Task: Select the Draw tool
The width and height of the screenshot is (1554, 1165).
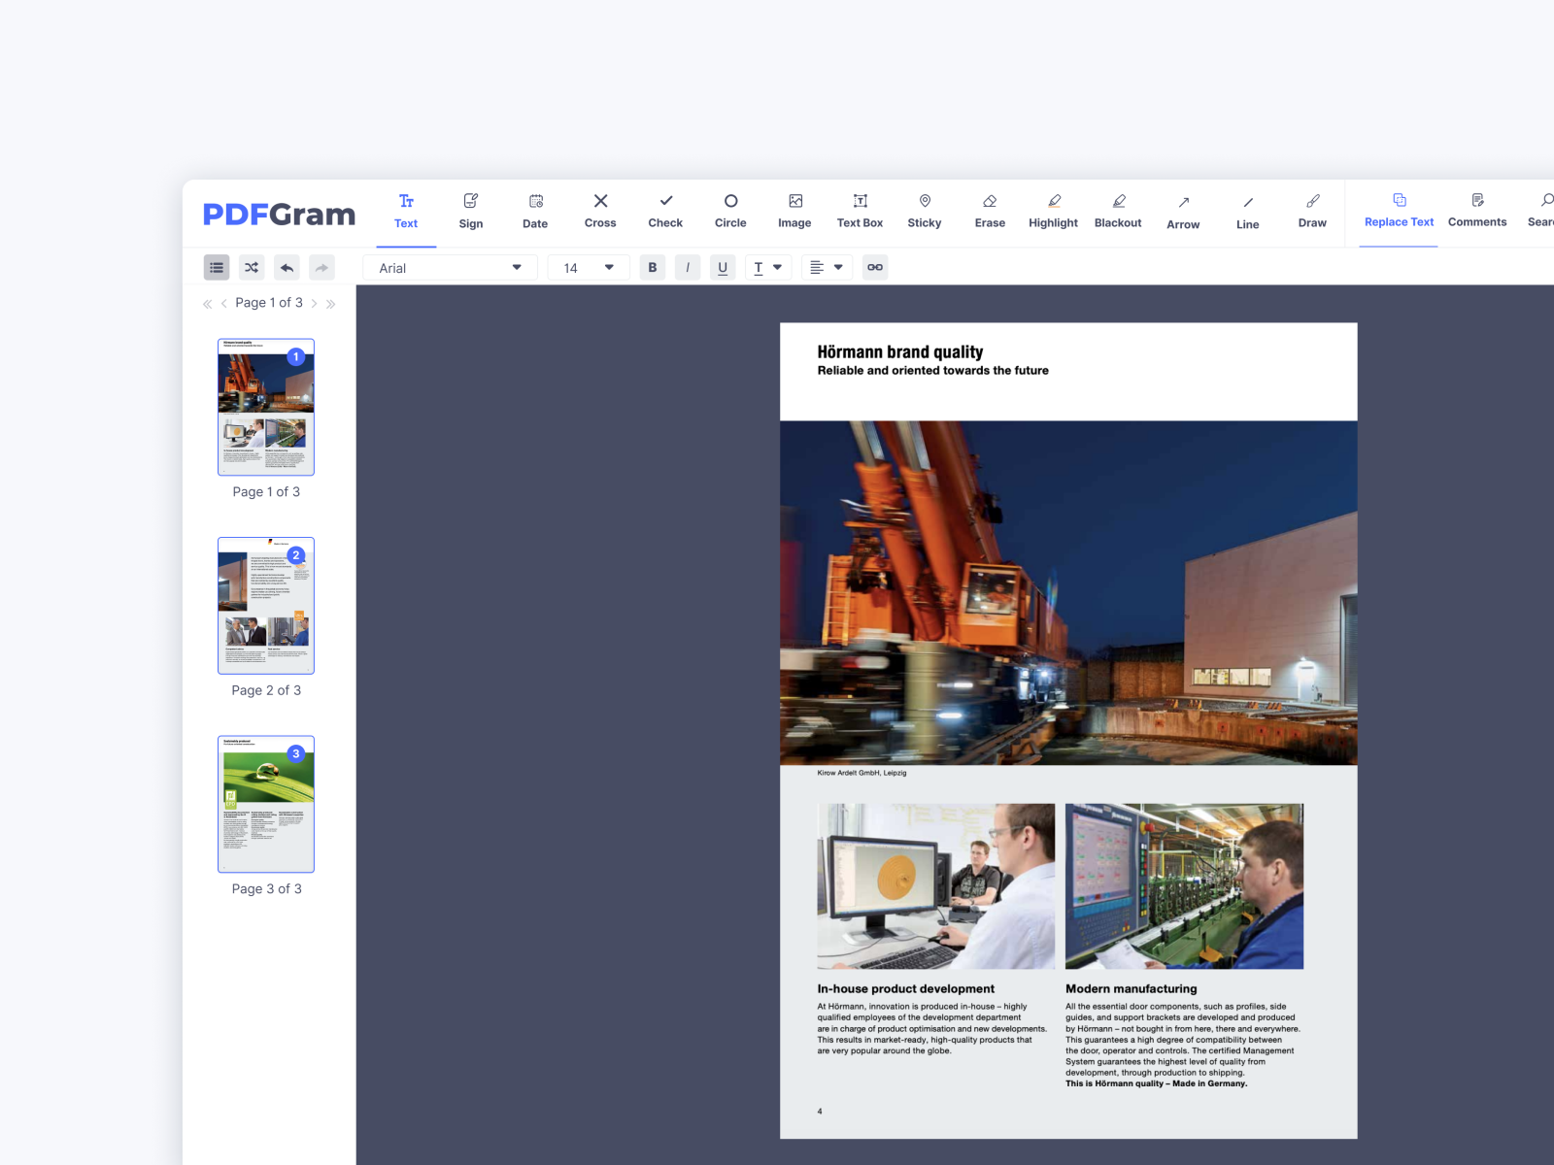Action: pos(1312,211)
